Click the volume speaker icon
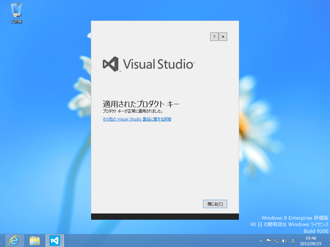Screen dimensions: 330x247 [x=284, y=241]
